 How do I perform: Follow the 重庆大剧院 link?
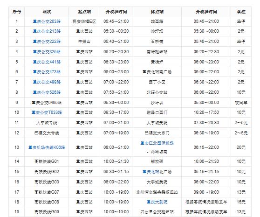tap(157, 202)
